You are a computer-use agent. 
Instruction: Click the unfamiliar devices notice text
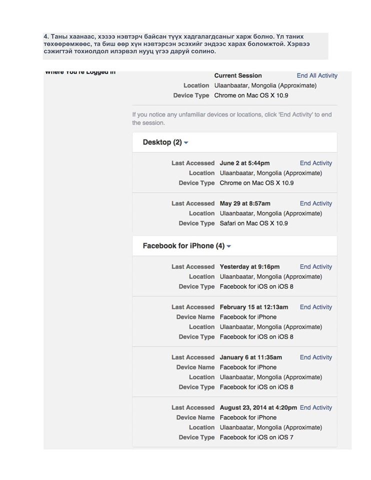pos(232,118)
